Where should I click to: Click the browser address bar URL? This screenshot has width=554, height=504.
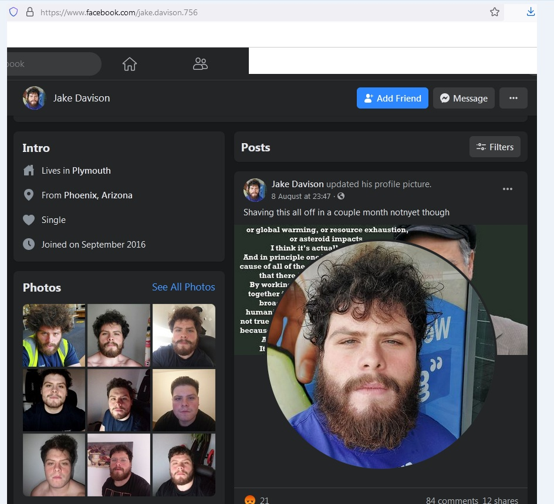[x=119, y=12]
